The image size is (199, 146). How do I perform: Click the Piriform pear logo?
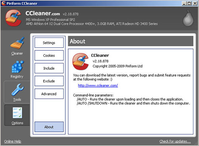click(x=188, y=18)
